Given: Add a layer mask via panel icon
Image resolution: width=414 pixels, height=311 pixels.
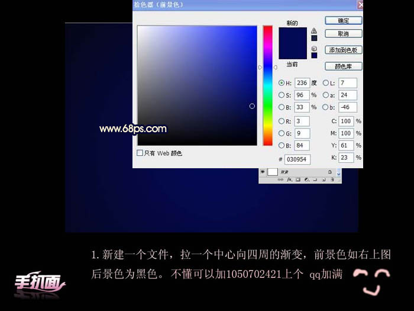Looking at the screenshot, I should 298,179.
